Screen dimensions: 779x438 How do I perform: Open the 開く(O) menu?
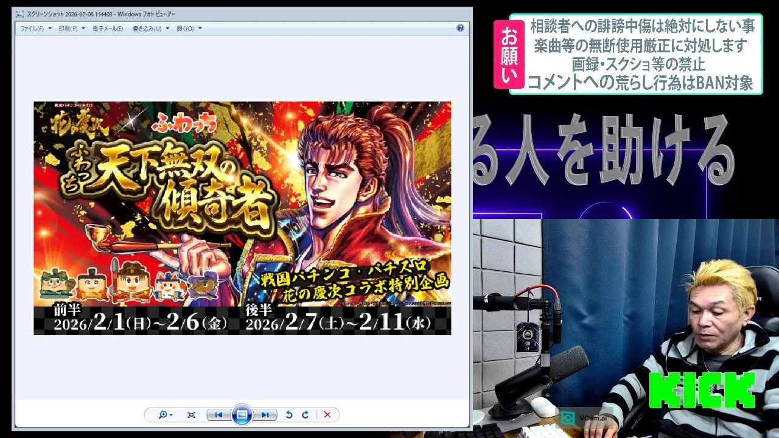click(x=189, y=29)
